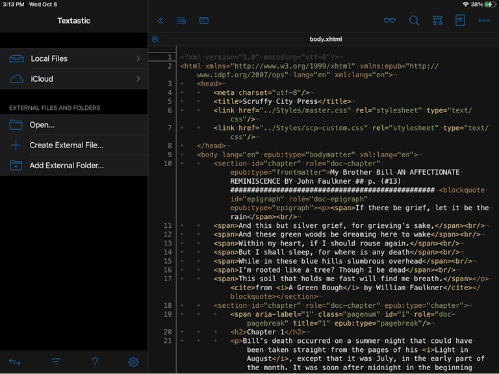Open the recent files list icon
This screenshot has height=374, width=499.
tap(181, 21)
